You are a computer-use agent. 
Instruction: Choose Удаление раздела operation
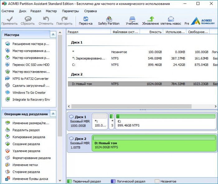pyautogui.click(x=23, y=151)
